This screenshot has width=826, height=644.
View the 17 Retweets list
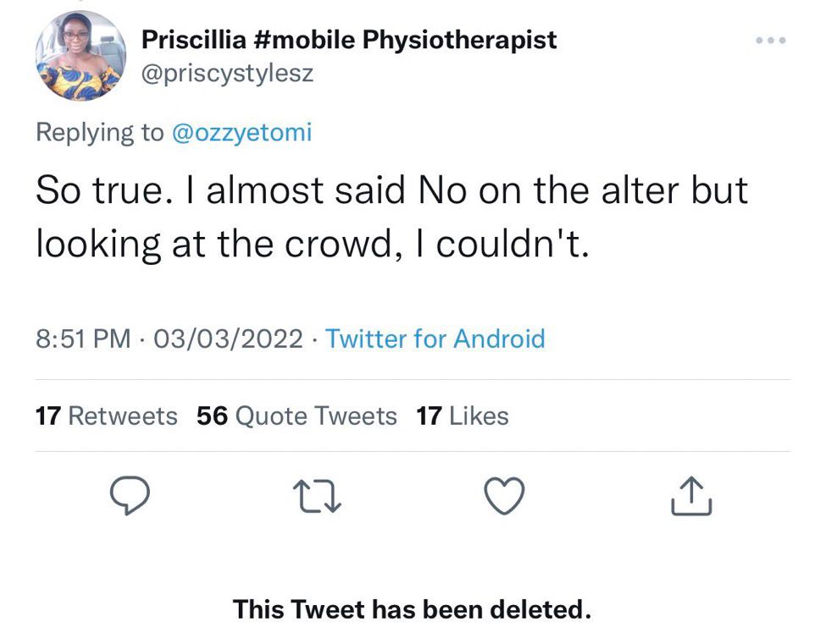107,416
